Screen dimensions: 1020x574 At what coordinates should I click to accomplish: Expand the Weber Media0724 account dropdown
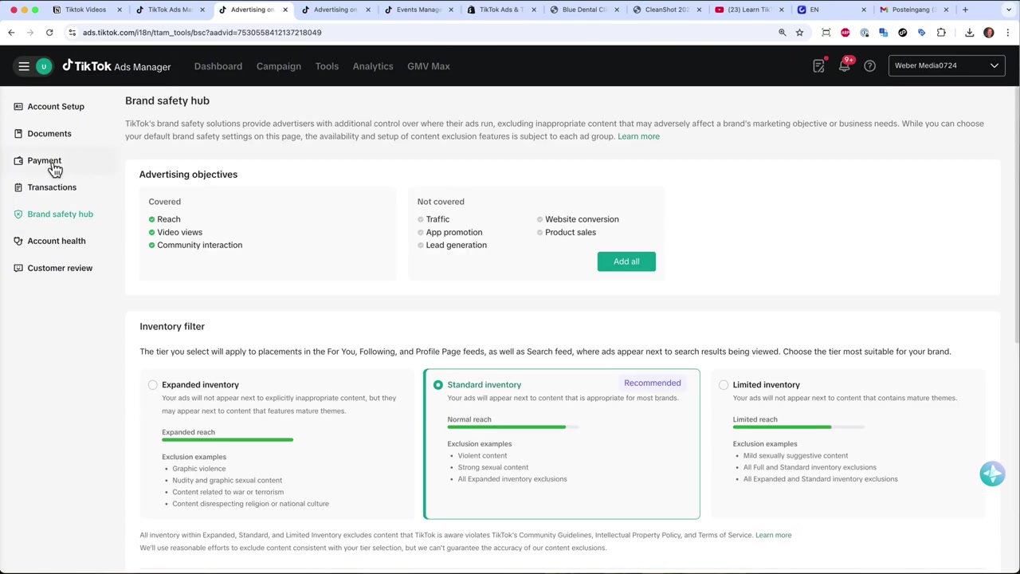coord(947,65)
